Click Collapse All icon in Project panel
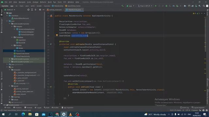 point(36,10)
